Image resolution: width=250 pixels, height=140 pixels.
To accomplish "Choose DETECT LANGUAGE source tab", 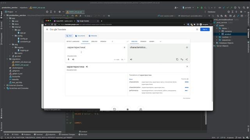I will pos(73,42).
